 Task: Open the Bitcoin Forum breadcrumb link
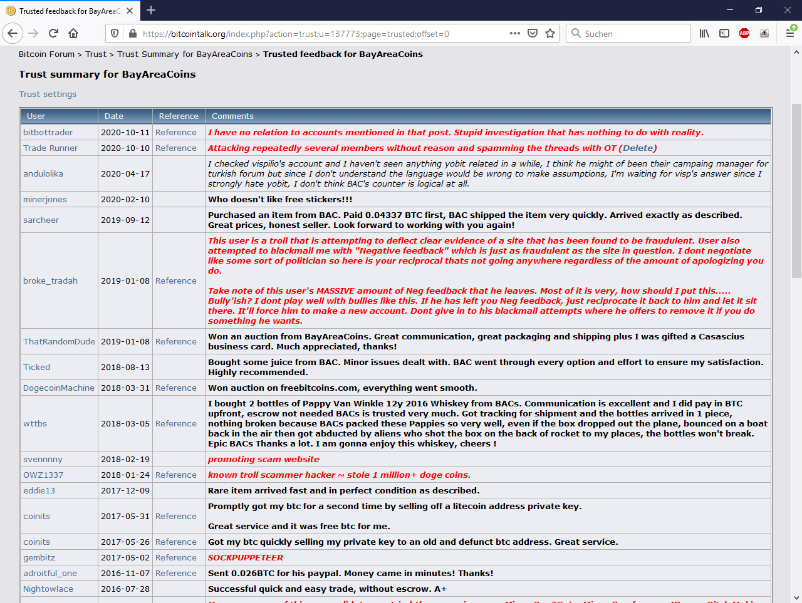[x=46, y=54]
